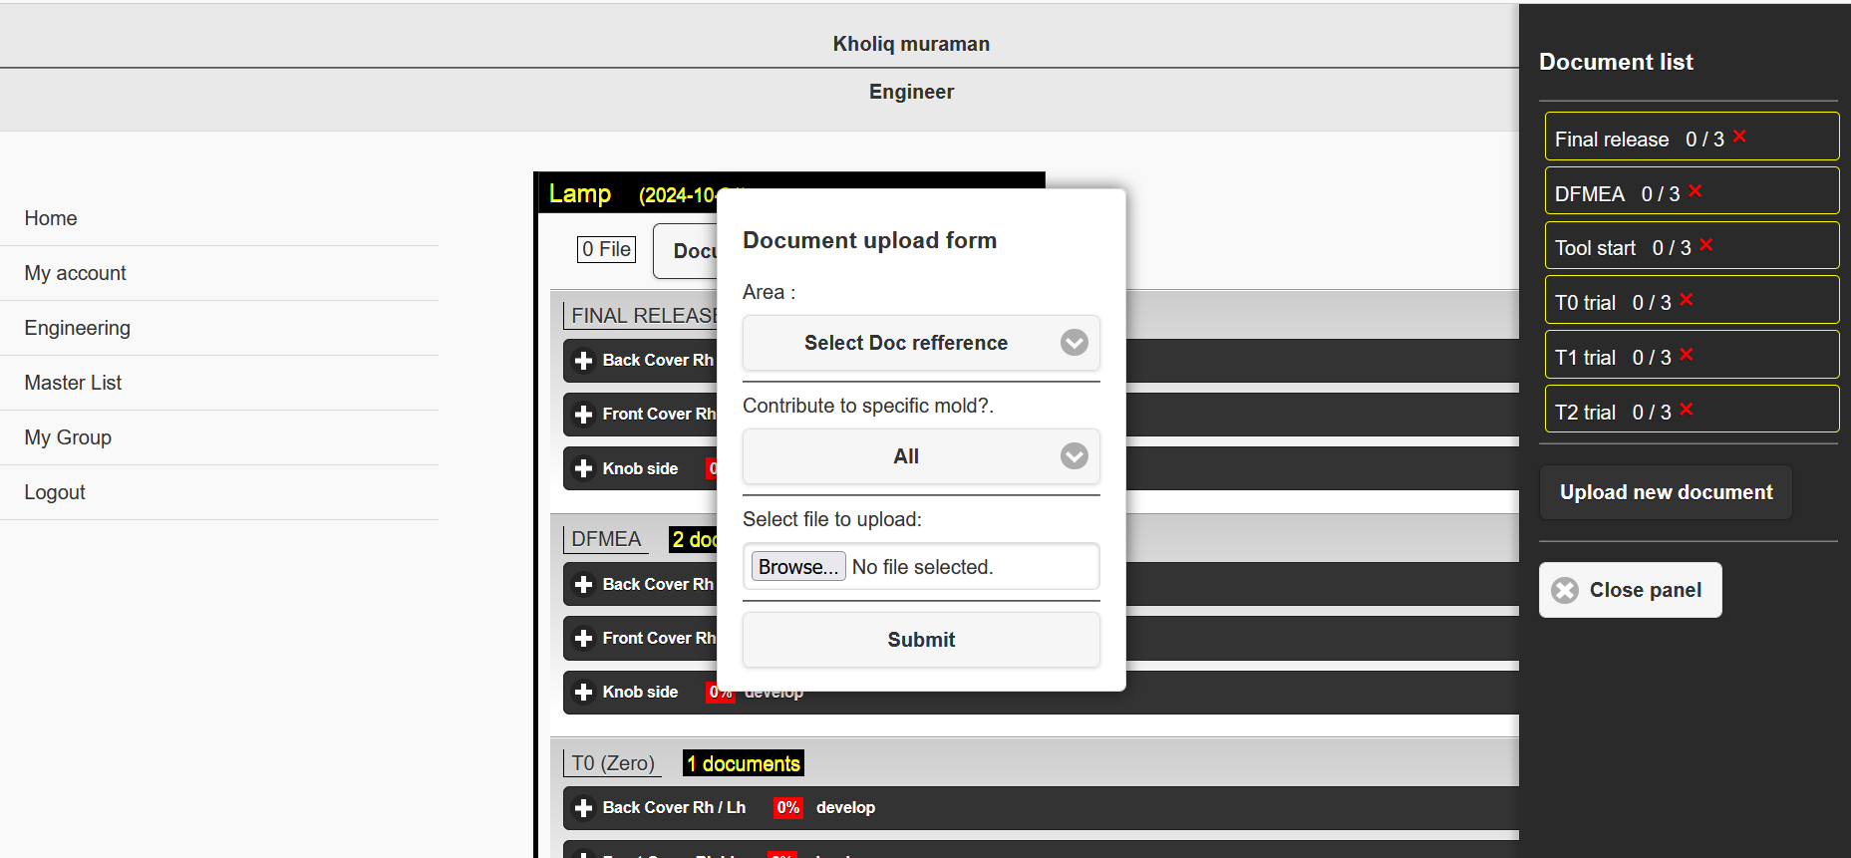Click the red X next to DFMEA
This screenshot has height=858, width=1851.
1696,191
